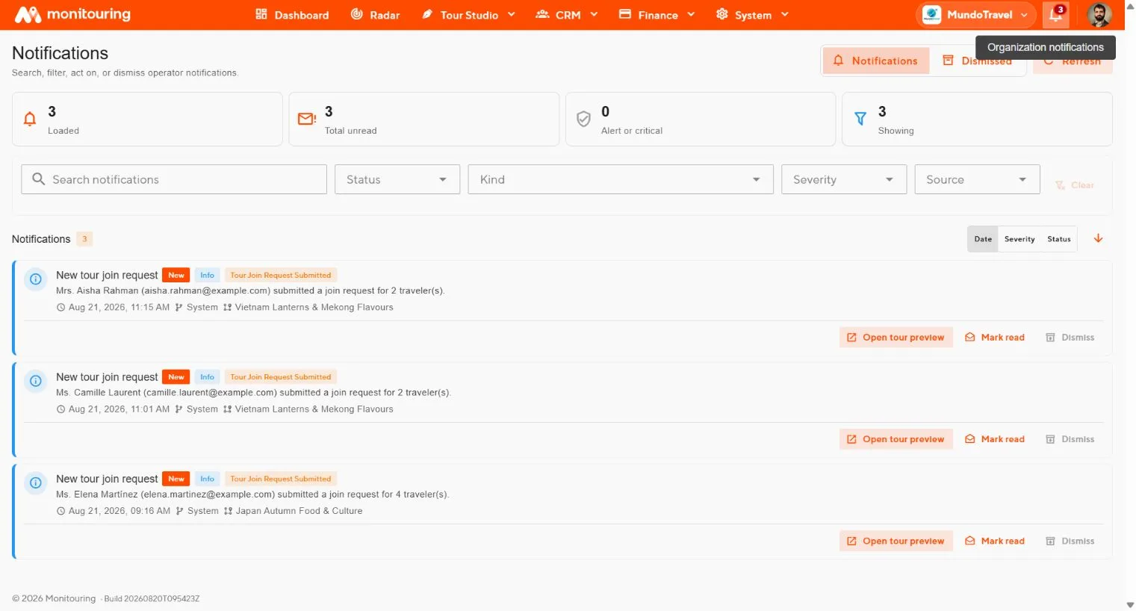Click info icon on Aisha Rahman notification
Image resolution: width=1136 pixels, height=611 pixels.
35,279
